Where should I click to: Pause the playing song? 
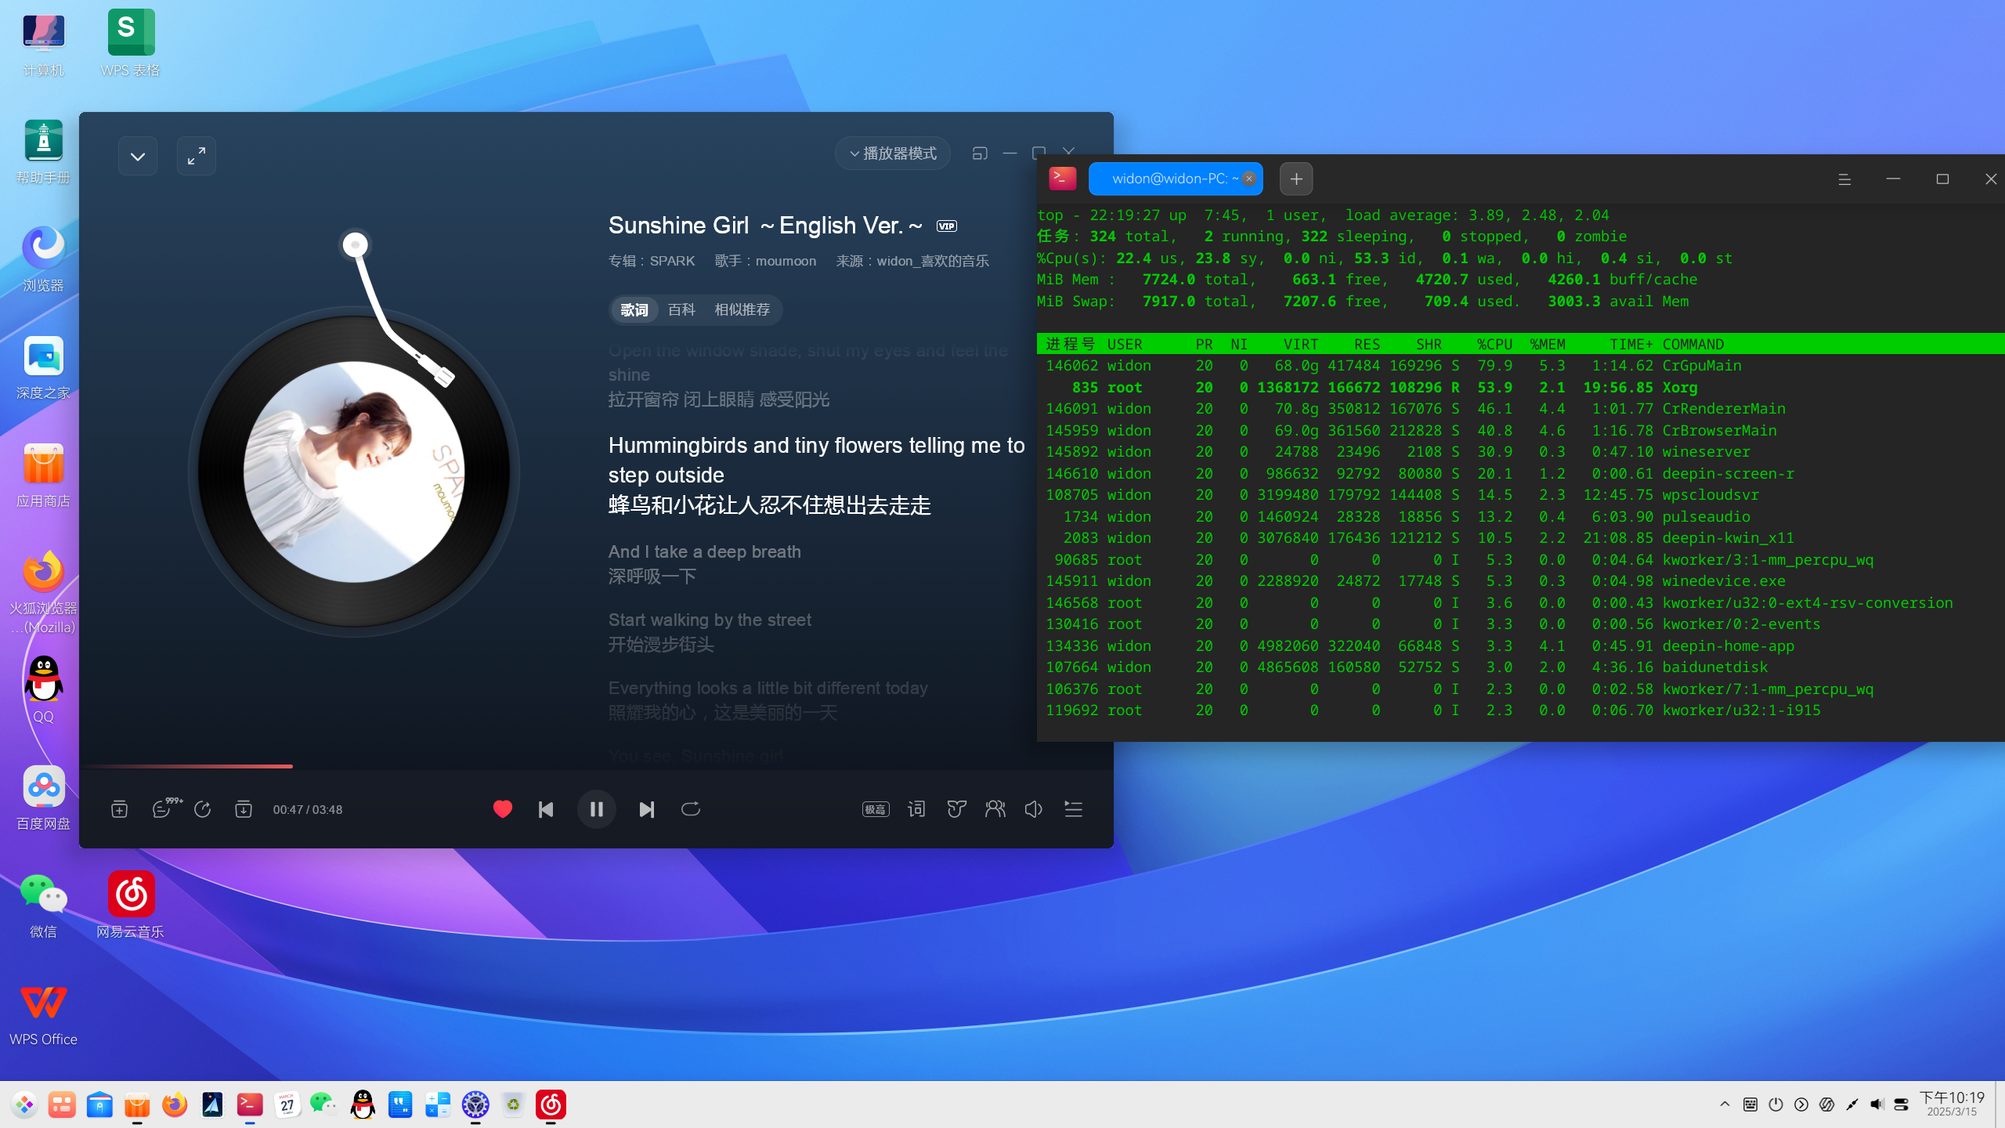click(596, 809)
